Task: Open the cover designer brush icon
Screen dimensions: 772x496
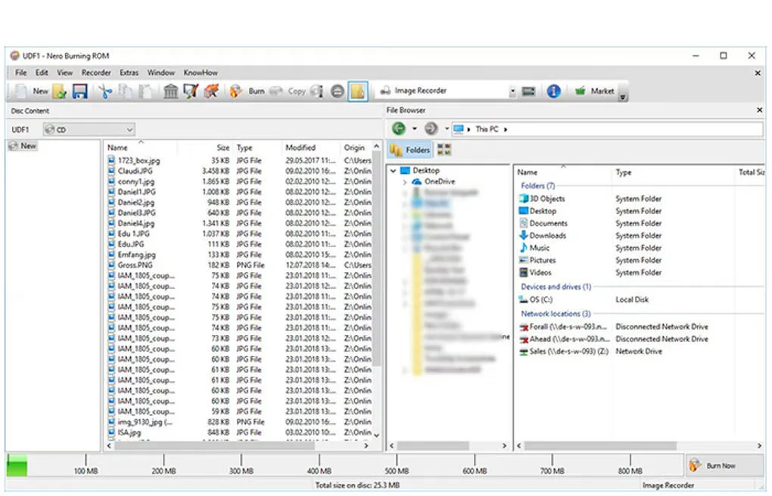Action: point(191,91)
